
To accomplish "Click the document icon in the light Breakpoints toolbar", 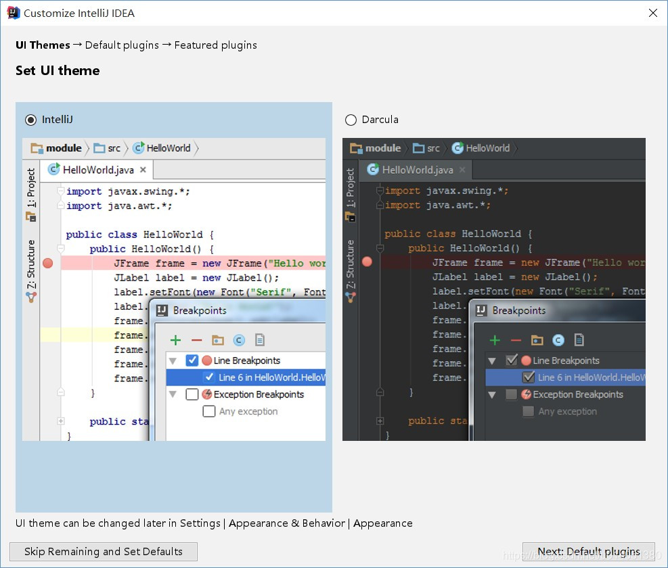I will 260,339.
